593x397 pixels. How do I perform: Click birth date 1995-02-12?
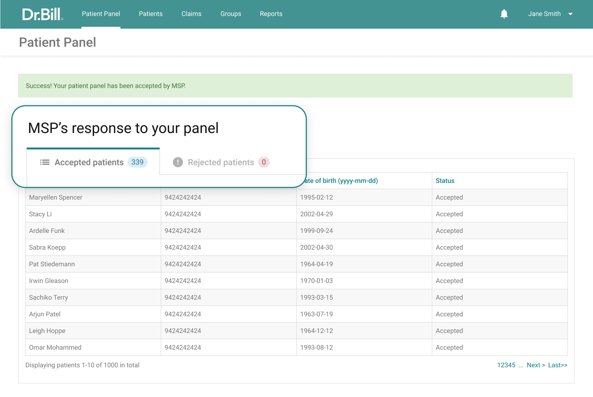point(316,197)
